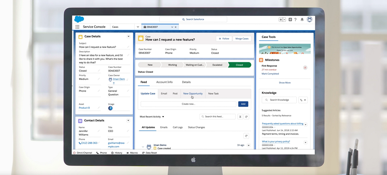
Task: Open the help question mark icon
Action: coord(295,19)
